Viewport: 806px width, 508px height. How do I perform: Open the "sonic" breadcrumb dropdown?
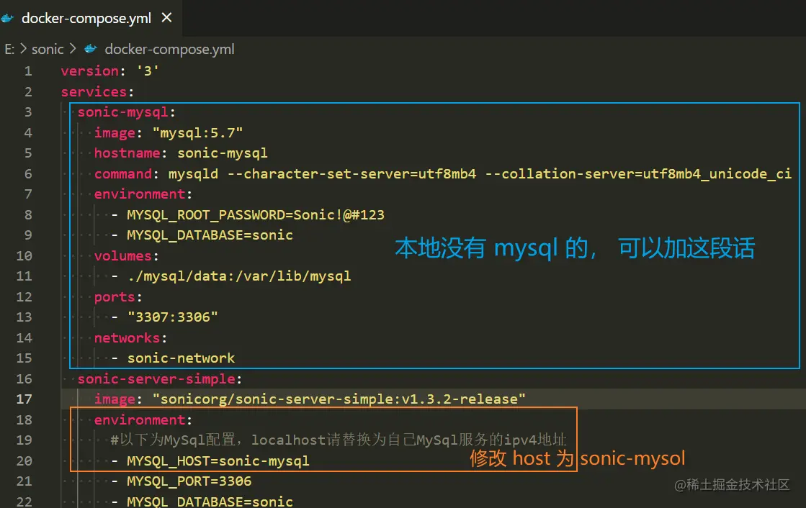tap(48, 49)
